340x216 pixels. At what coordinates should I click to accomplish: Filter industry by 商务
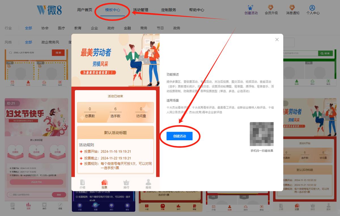[x=144, y=28]
